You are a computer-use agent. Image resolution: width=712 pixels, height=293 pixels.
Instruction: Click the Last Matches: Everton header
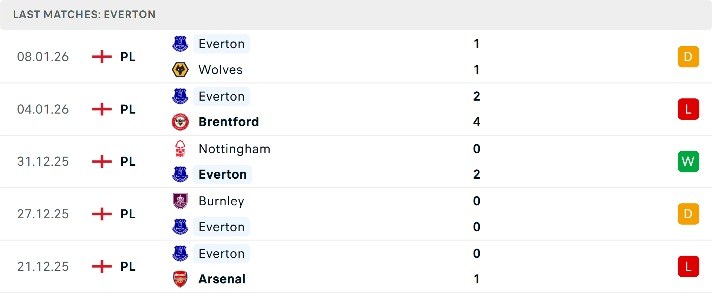click(84, 14)
